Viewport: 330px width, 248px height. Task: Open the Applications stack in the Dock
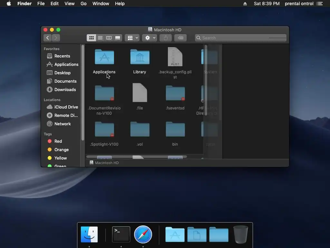tap(175, 234)
